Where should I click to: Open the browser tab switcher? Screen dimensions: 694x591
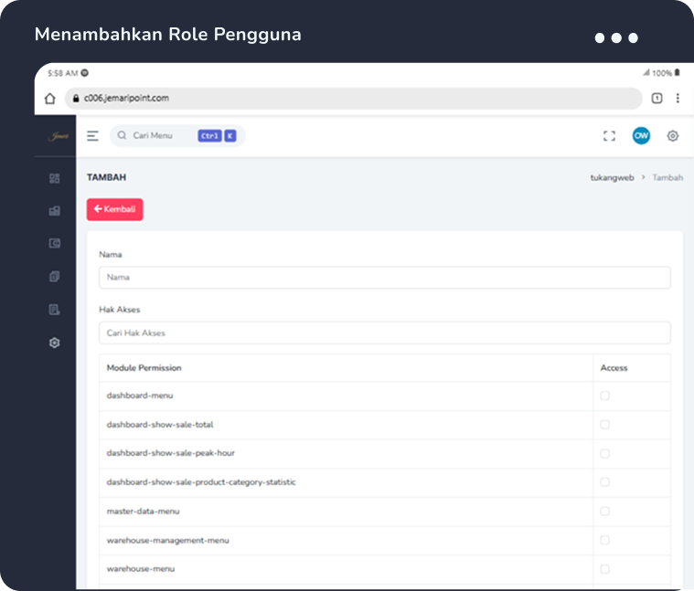657,99
